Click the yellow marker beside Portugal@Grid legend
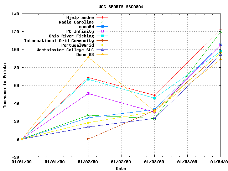 point(102,45)
